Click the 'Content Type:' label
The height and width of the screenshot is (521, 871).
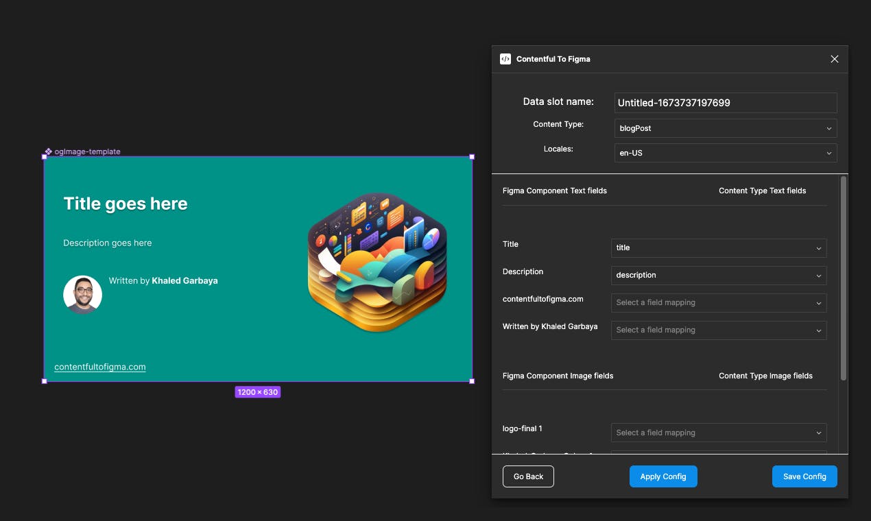point(558,124)
